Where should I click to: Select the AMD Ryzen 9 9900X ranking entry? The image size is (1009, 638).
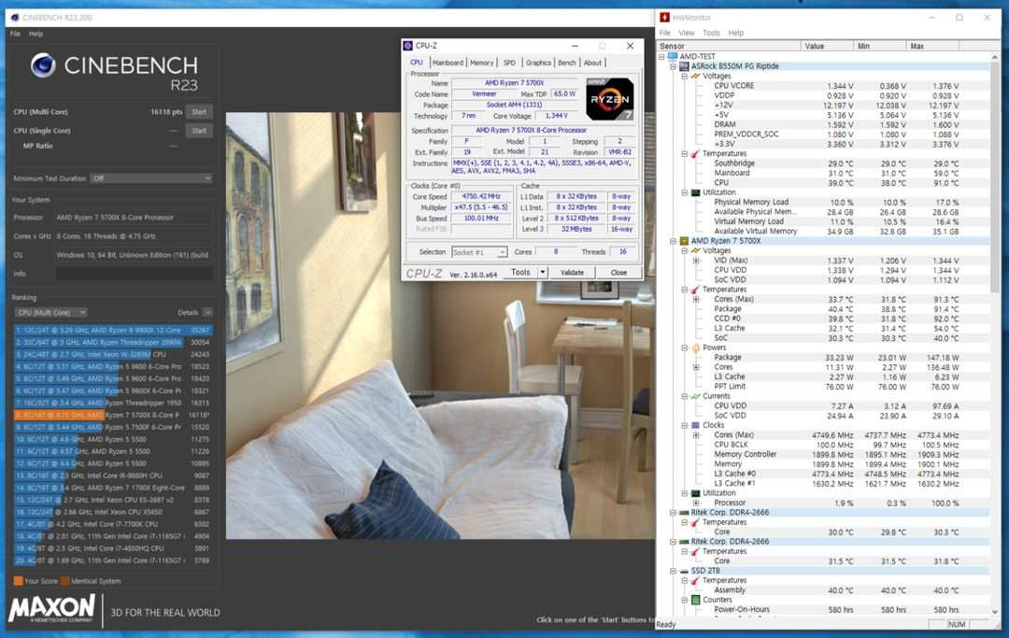[112, 330]
